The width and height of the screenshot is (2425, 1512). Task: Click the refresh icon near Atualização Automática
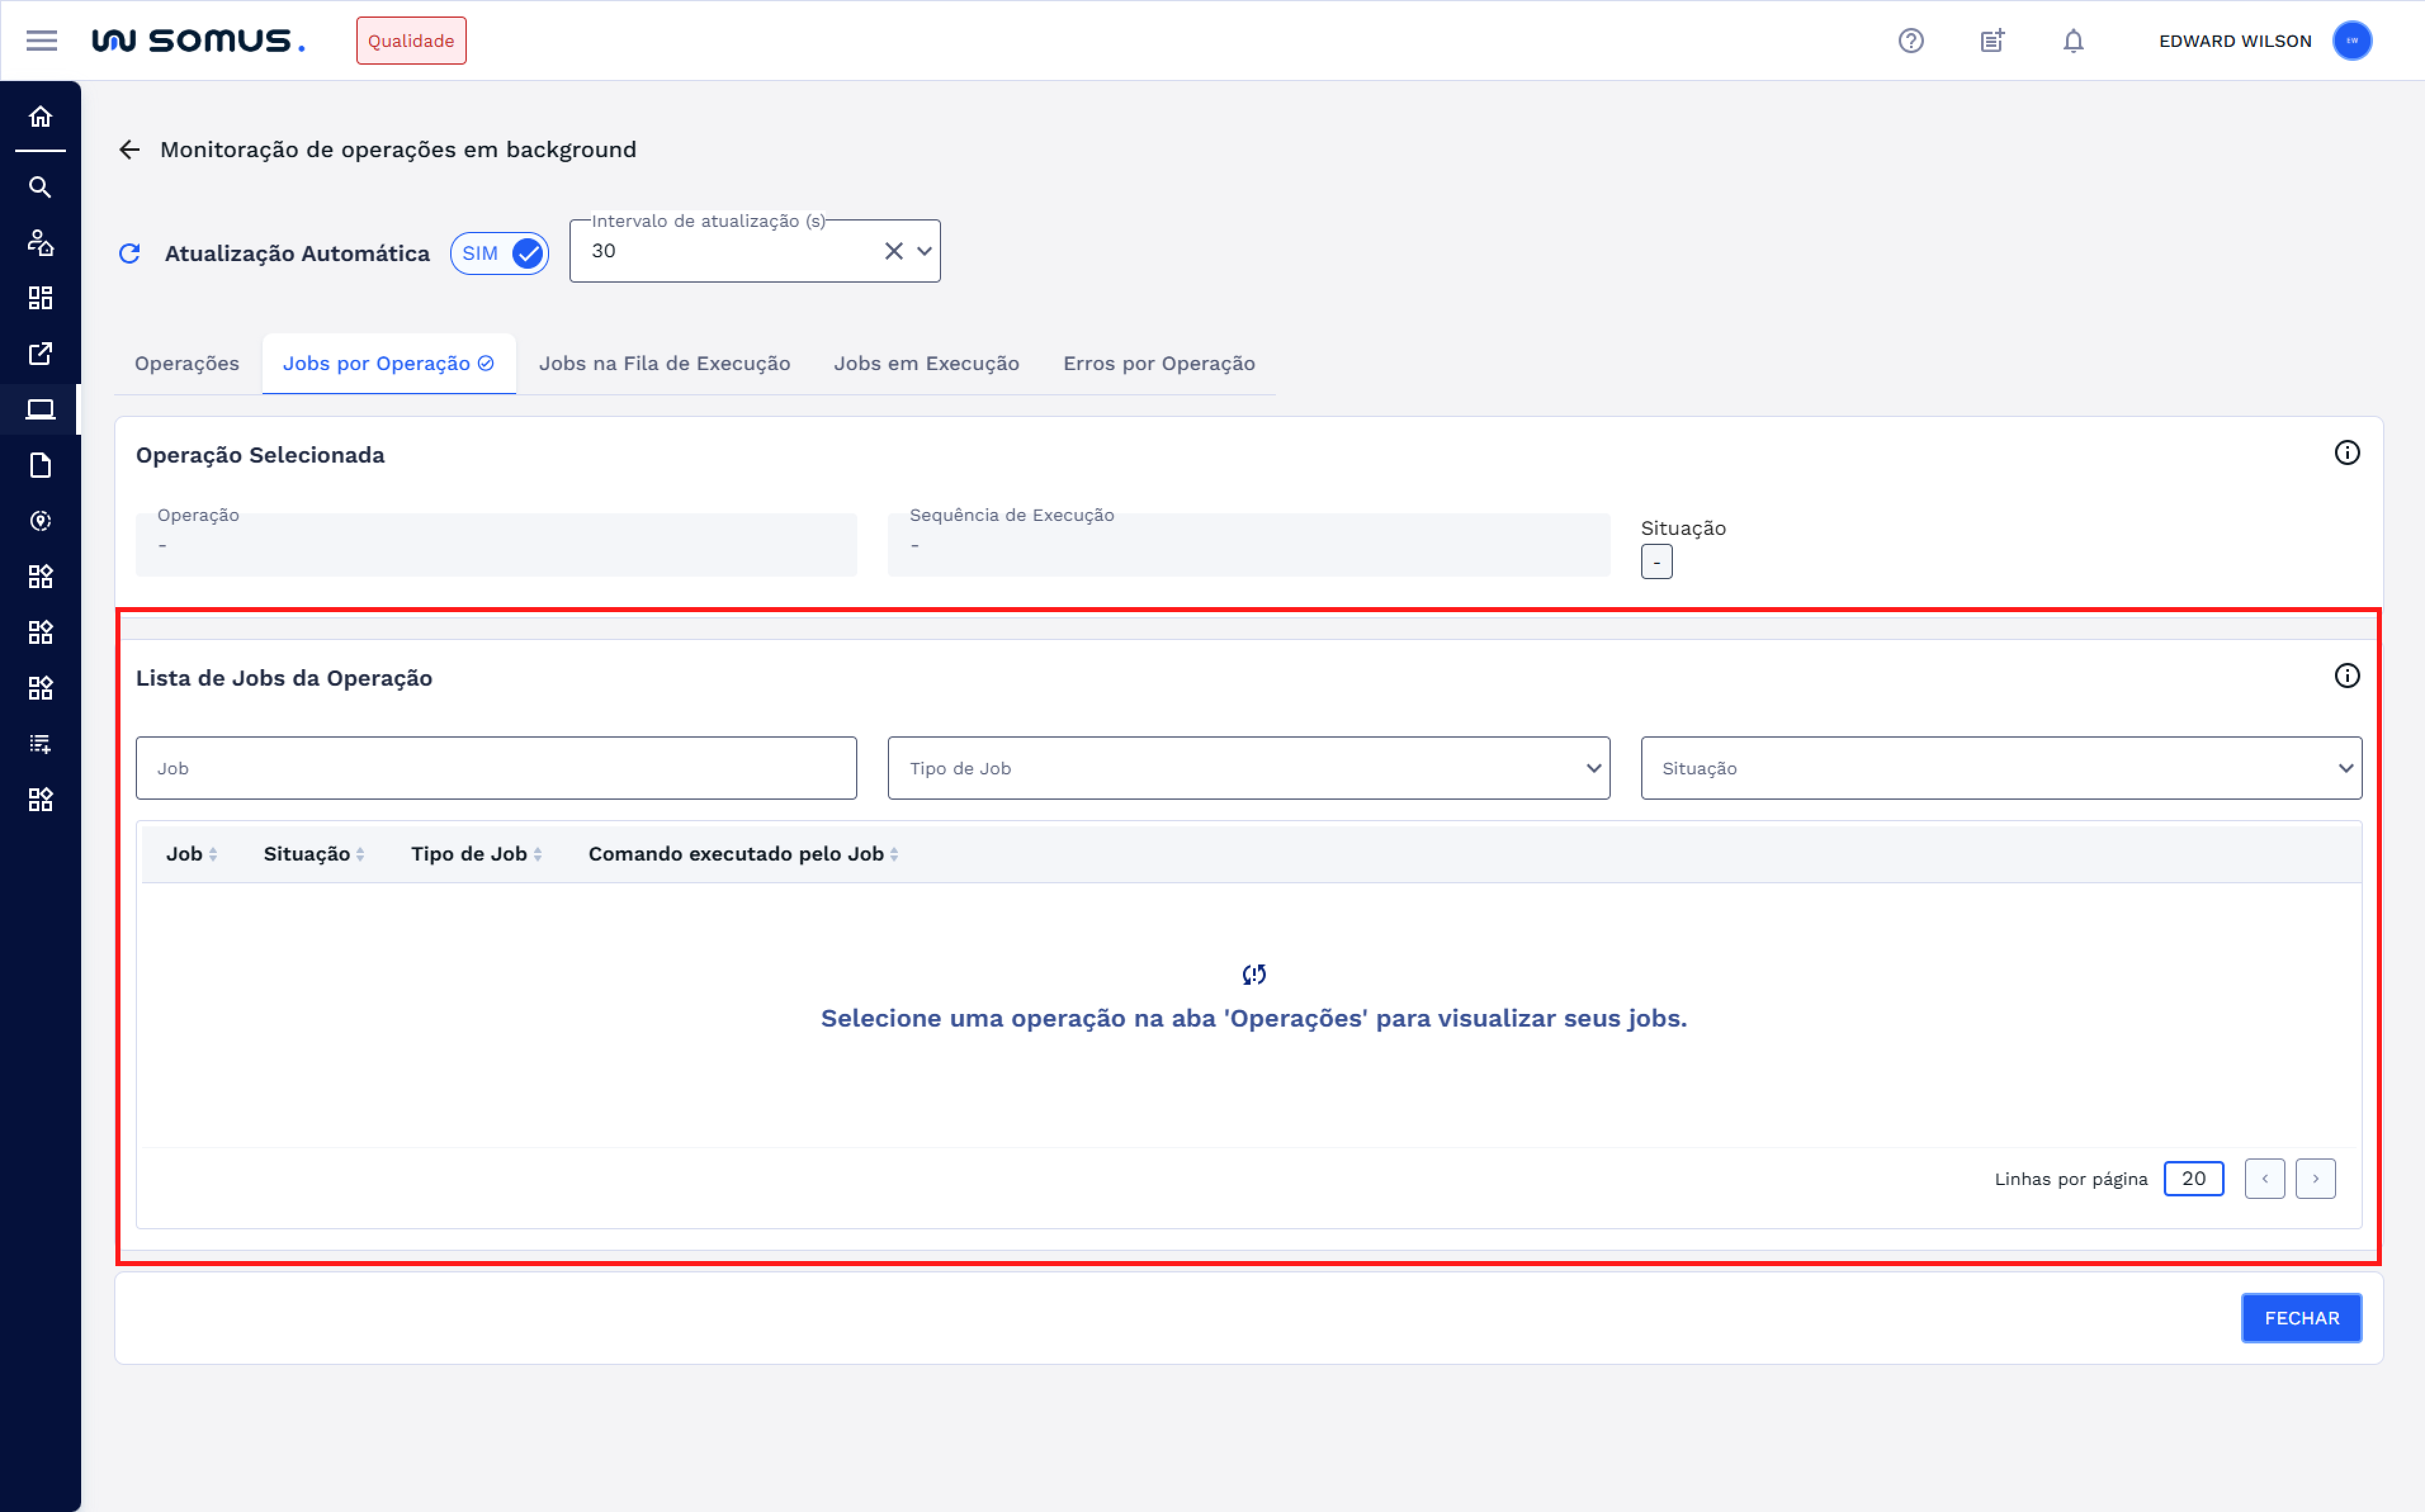pyautogui.click(x=129, y=254)
